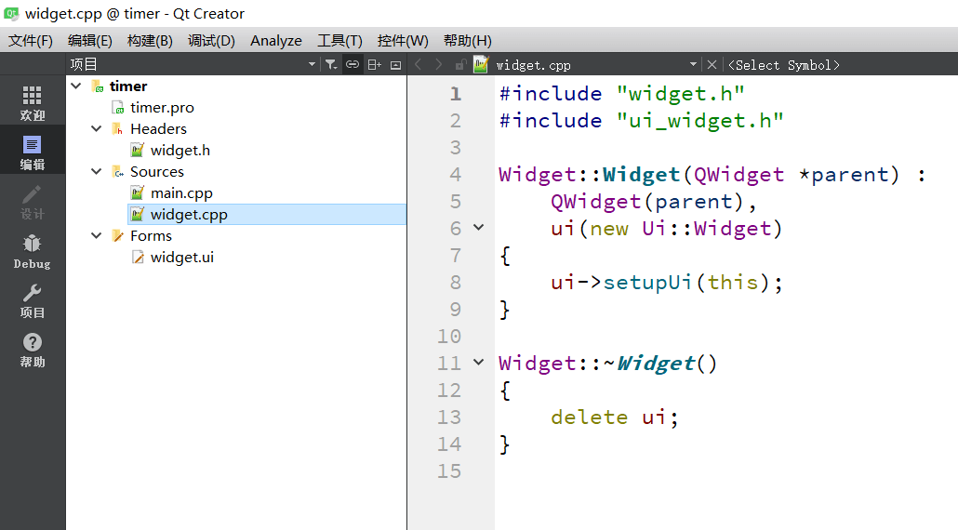Toggle synchronize with editor link icon
Screen dimensions: 958x530
tap(353, 64)
